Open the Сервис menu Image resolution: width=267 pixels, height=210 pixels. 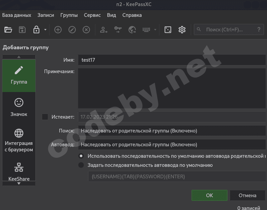[92, 15]
